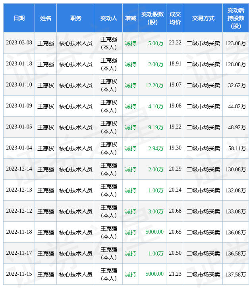Click 核心技术人员 in the 2022-12-14 row

76,169
